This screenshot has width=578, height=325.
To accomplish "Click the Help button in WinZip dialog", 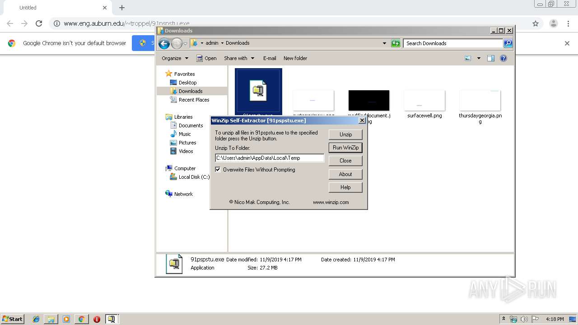I will pyautogui.click(x=345, y=187).
